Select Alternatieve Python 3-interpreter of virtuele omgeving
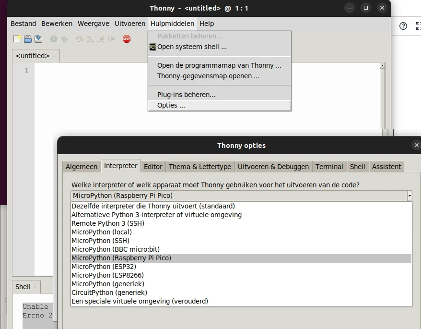The image size is (421, 329). (x=241, y=215)
